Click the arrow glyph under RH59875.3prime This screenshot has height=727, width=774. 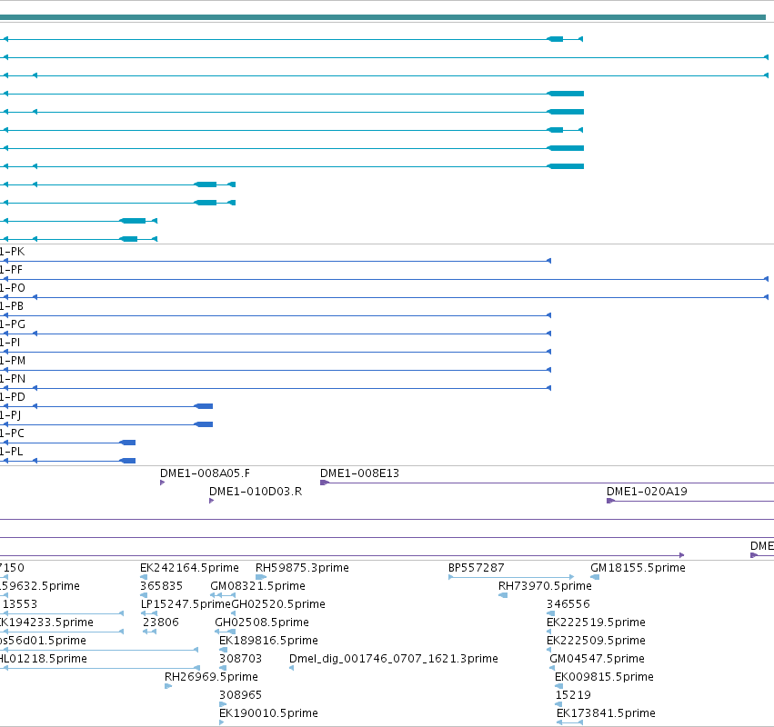point(261,577)
